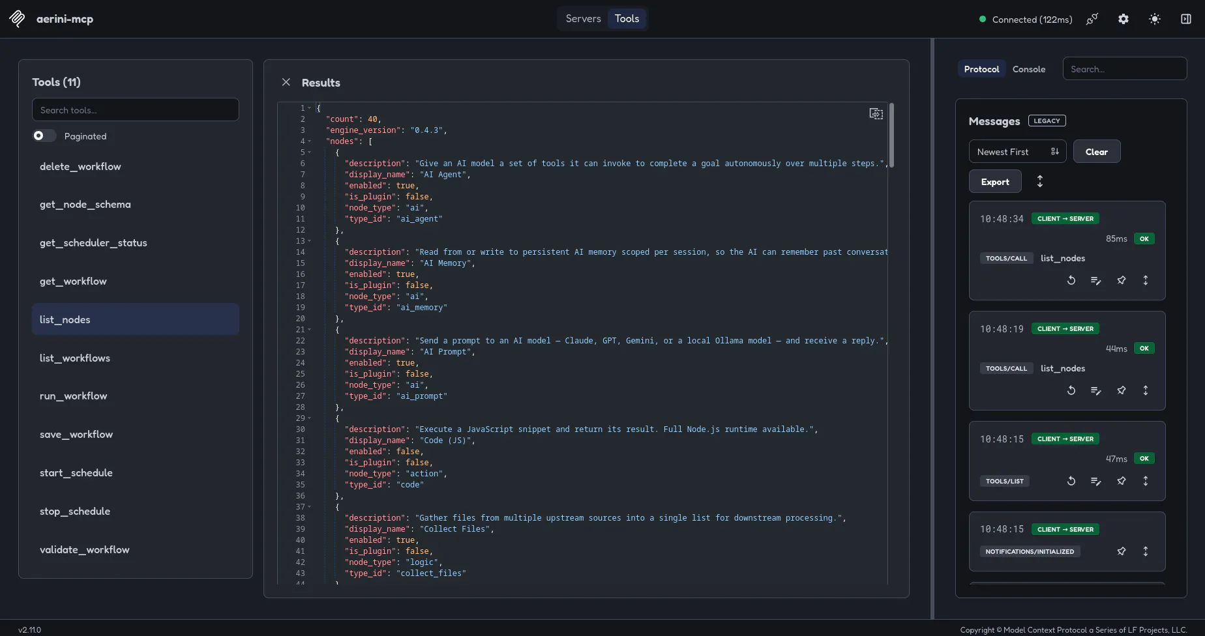
Task: Replay the 10:48:19 list_nodes request
Action: click(1071, 390)
